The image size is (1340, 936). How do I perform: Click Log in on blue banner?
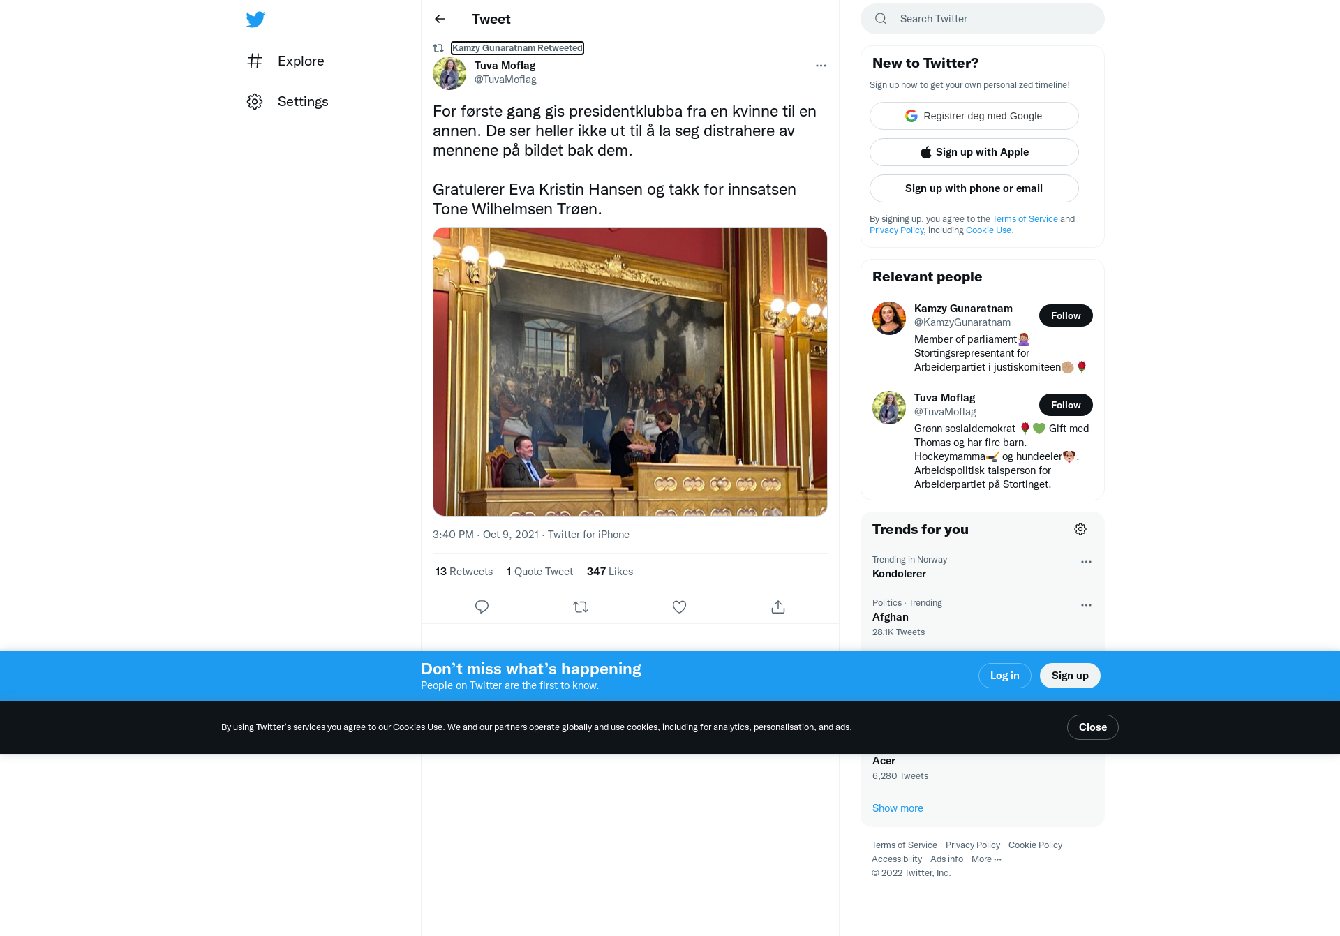1005,676
